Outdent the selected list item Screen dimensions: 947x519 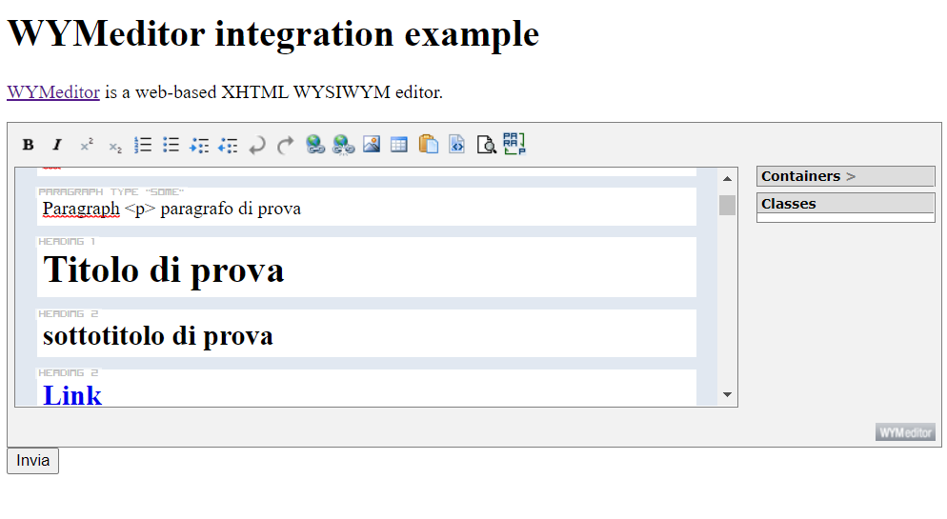click(228, 145)
